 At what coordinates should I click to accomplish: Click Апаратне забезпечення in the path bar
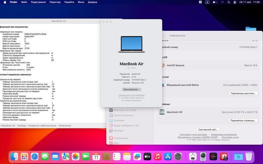(42, 125)
